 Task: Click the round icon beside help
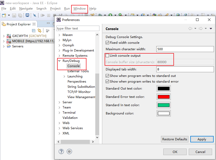click(x=69, y=151)
